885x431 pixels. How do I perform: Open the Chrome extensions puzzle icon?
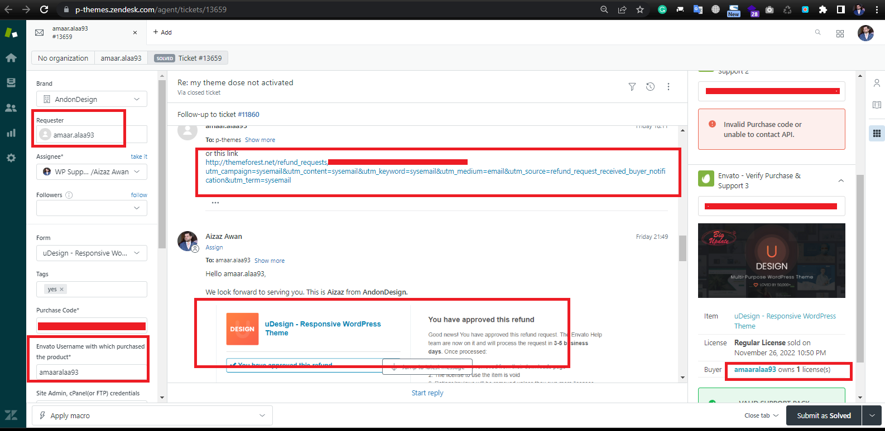[823, 9]
